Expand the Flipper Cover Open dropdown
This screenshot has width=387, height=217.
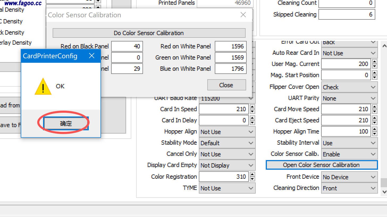pos(349,87)
